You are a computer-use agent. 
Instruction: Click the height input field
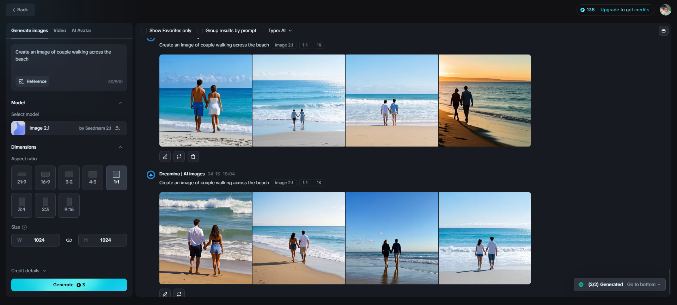pyautogui.click(x=103, y=240)
